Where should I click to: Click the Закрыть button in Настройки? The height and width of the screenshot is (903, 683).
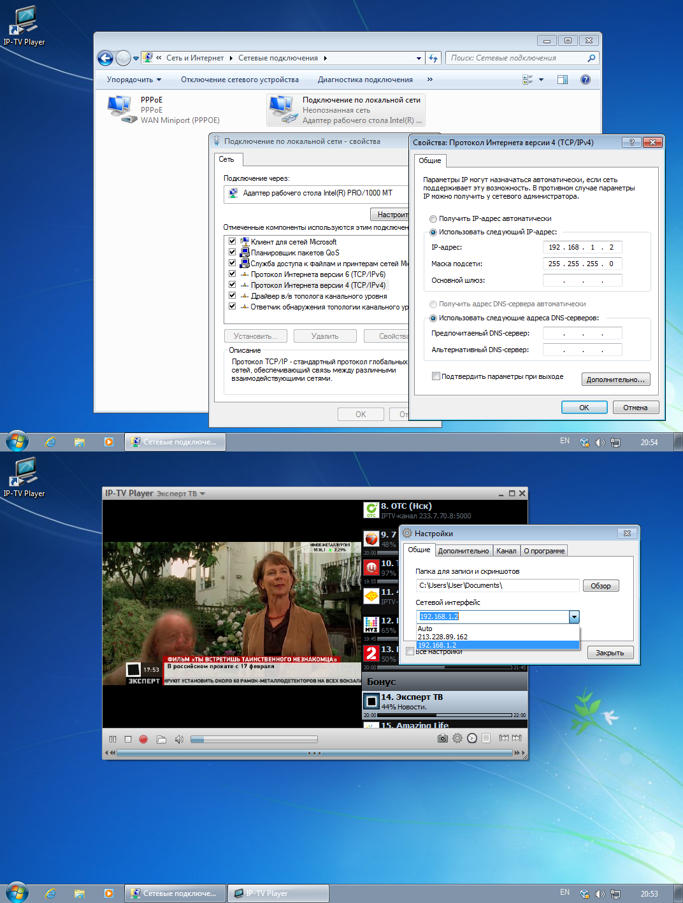coord(610,653)
